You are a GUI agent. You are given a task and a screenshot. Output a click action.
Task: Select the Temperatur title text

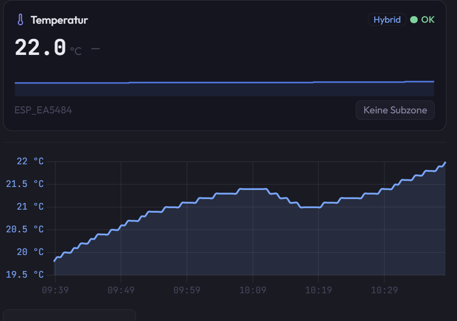click(59, 20)
